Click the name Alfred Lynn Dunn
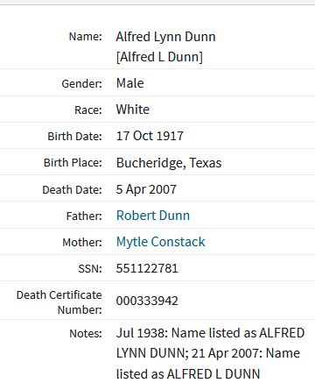Viewport: 315px width, 390px height. (165, 37)
